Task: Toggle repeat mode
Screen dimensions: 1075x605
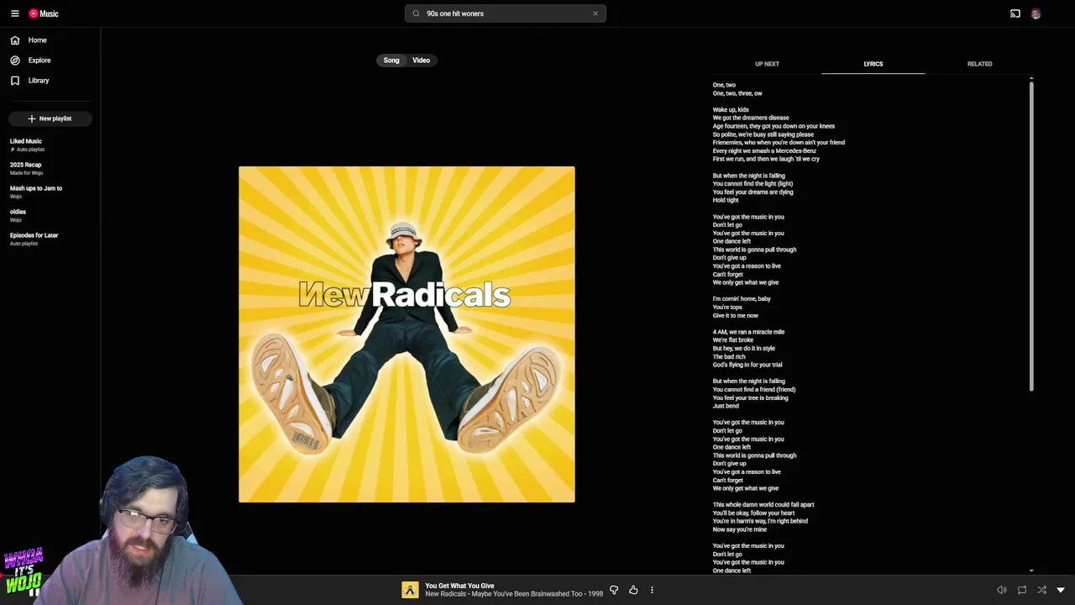Action: click(1022, 590)
